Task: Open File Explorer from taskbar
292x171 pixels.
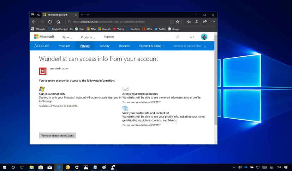Action: click(31, 167)
